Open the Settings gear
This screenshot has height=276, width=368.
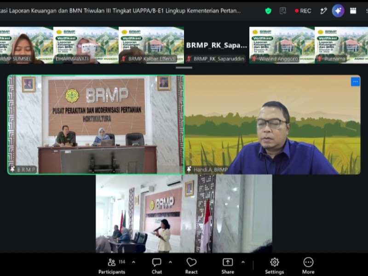[x=274, y=266]
